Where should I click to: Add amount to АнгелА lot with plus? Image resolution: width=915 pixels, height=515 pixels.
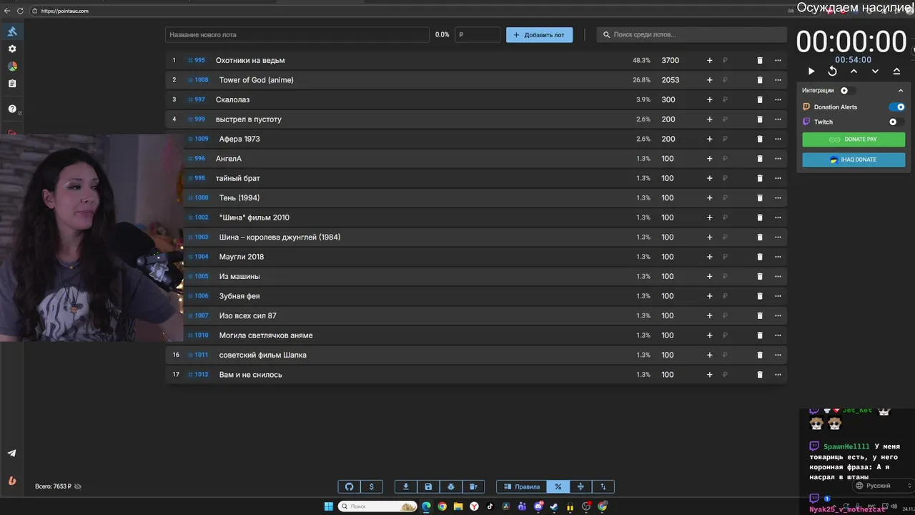(x=710, y=159)
